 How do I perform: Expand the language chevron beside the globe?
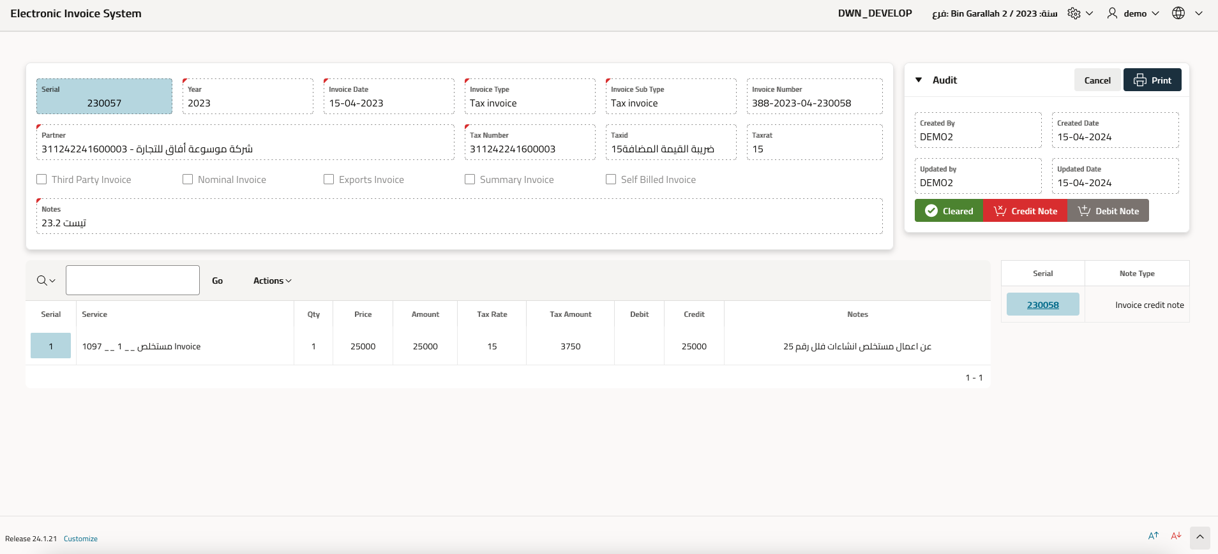coord(1199,13)
